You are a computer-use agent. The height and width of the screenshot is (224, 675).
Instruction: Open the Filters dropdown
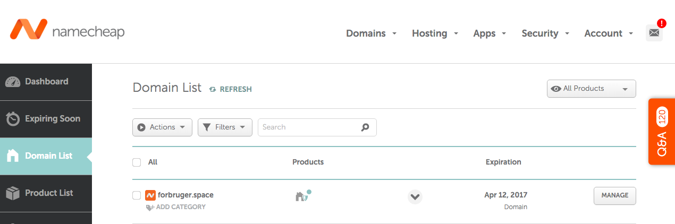225,127
